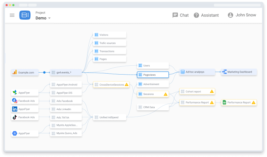Click the Google Analytics icon on Example.com
This screenshot has width=267, height=157.
(15, 72)
